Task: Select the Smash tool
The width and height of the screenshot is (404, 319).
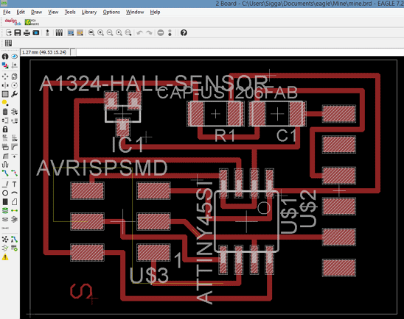Action: (5, 147)
